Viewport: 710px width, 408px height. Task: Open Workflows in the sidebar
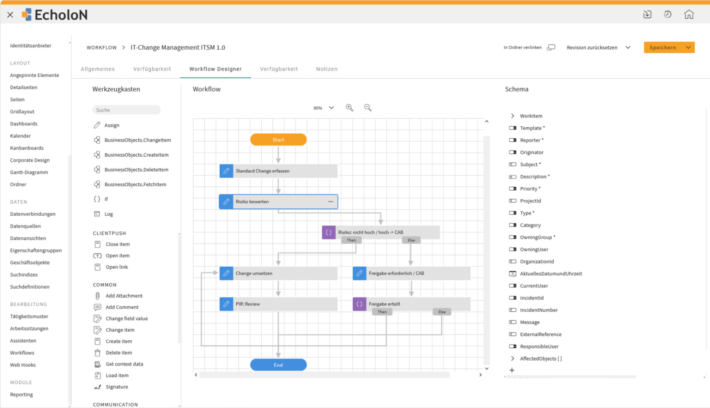click(x=22, y=353)
